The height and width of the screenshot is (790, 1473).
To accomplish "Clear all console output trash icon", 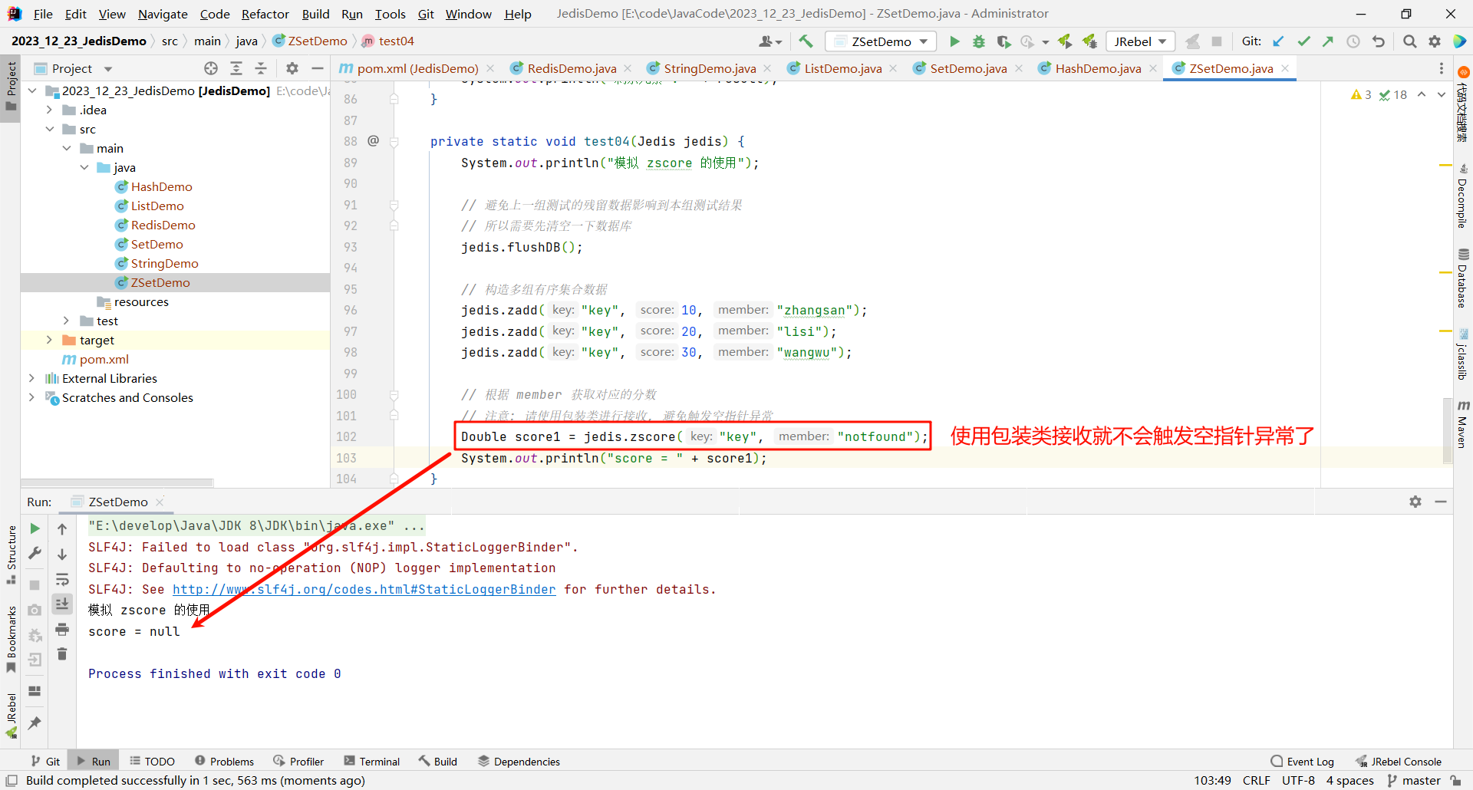I will click(62, 654).
